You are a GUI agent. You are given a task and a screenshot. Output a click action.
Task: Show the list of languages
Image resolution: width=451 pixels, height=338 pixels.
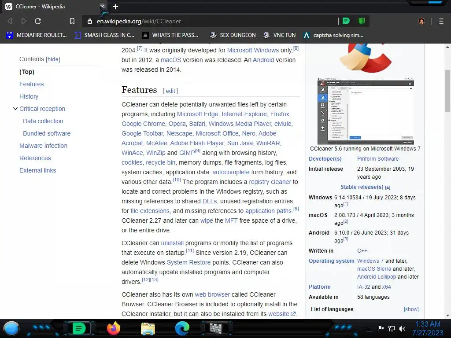(x=411, y=309)
